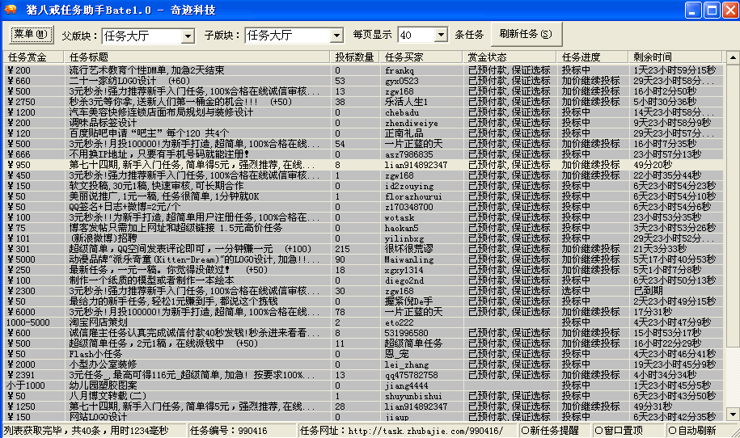
Task: Open the 子版块 combo box
Action: pos(336,36)
